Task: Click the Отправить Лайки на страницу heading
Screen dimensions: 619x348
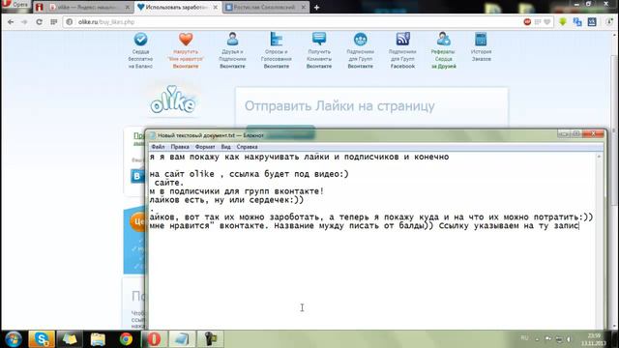Action: point(339,106)
